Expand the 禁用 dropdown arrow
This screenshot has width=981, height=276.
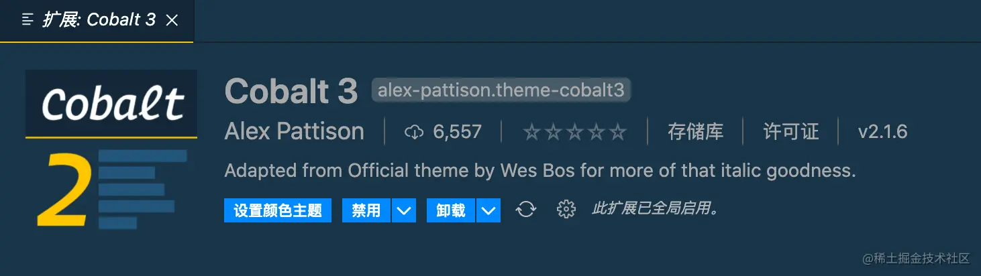(403, 210)
